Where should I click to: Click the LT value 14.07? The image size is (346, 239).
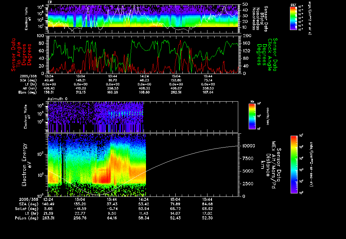click(176, 213)
